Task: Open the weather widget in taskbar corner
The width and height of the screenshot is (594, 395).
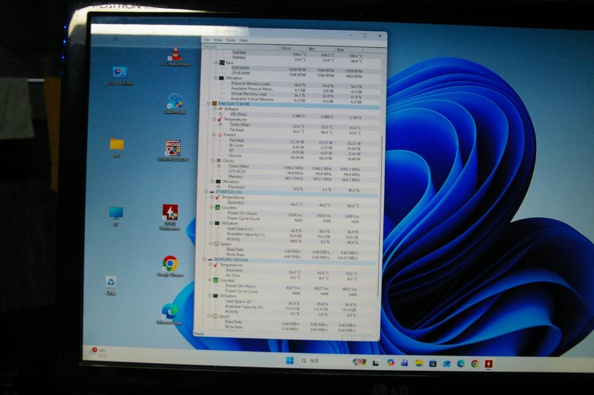Action: 98,353
